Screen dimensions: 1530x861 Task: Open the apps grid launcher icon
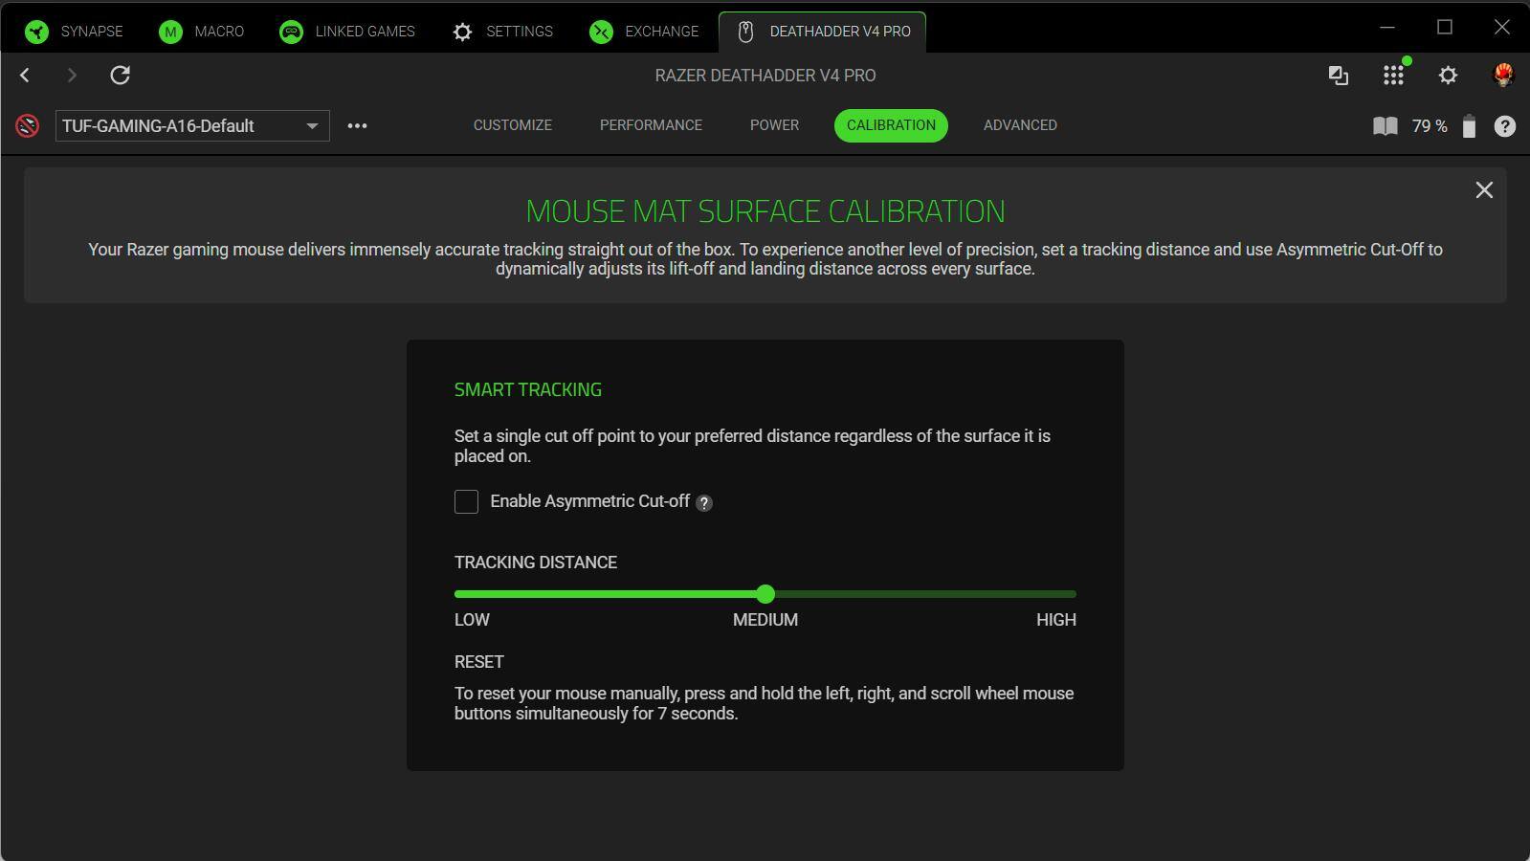[x=1393, y=76]
